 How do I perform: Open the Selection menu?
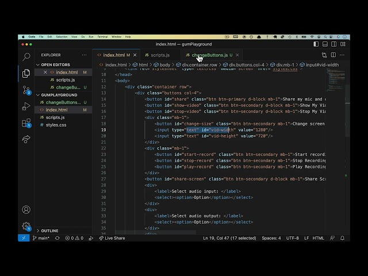click(62, 37)
